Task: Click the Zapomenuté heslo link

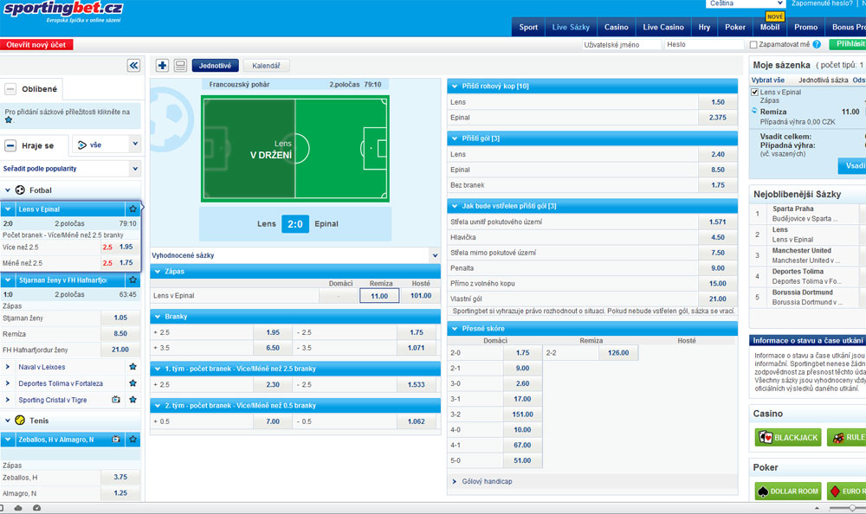Action: tap(822, 3)
